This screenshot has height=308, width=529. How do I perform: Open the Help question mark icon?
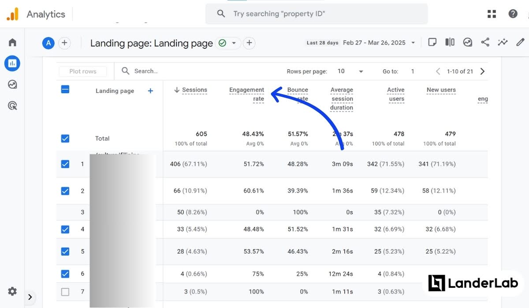click(513, 14)
